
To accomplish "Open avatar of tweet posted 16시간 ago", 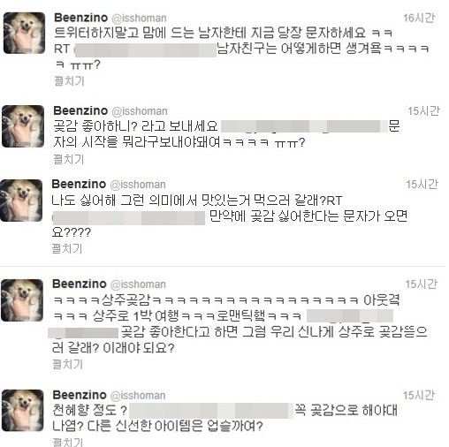I will [24, 33].
